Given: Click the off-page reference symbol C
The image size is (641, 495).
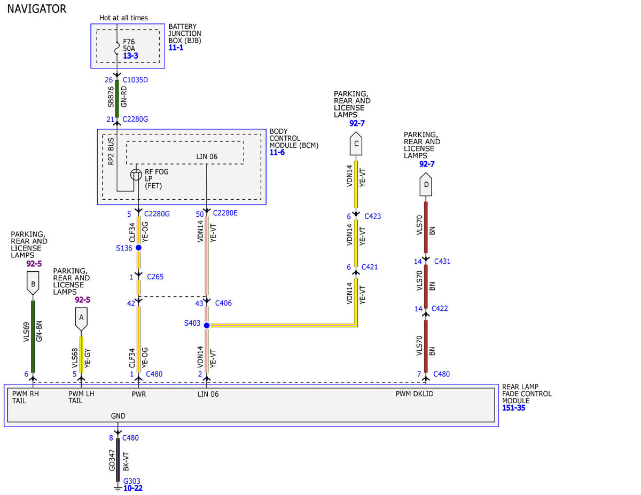Looking at the screenshot, I should click(x=356, y=144).
